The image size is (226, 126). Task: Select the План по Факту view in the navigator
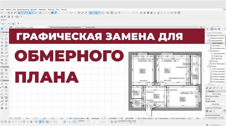(x=217, y=43)
